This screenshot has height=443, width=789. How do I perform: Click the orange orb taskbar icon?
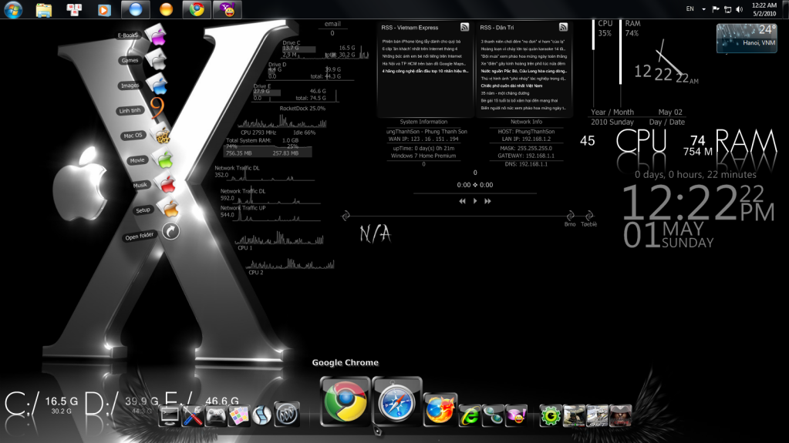pyautogui.click(x=166, y=9)
